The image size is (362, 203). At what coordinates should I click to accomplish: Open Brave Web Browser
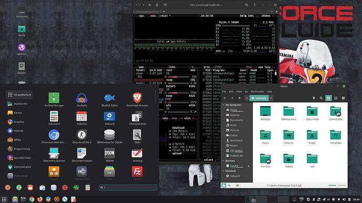point(137,99)
